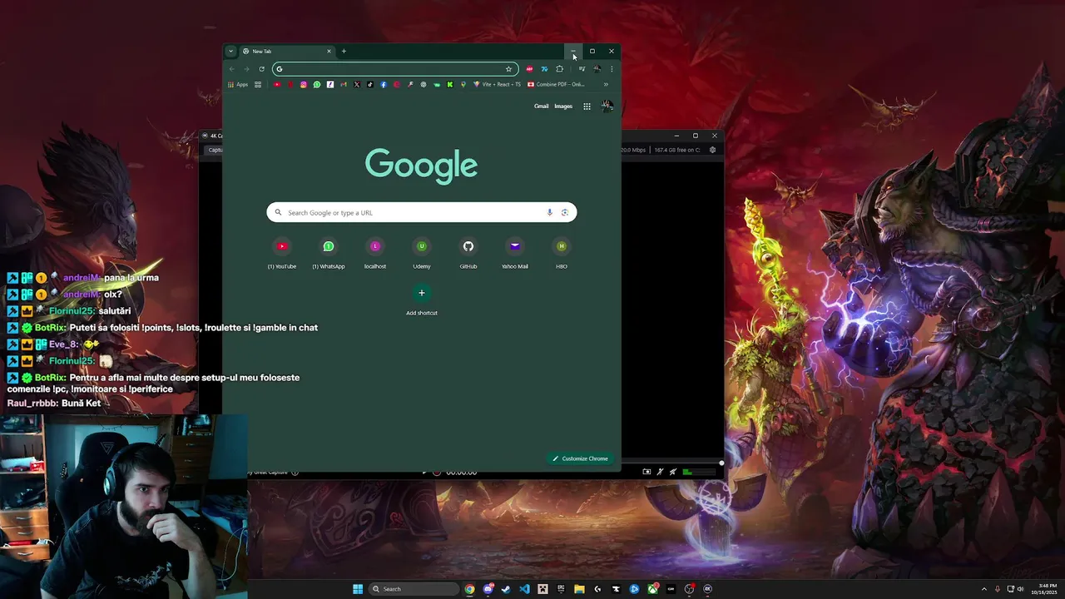
Task: Open the YouTube shortcut tile
Action: click(x=282, y=253)
